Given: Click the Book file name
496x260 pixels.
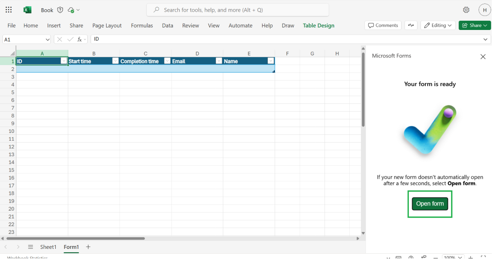Looking at the screenshot, I should click(x=47, y=10).
